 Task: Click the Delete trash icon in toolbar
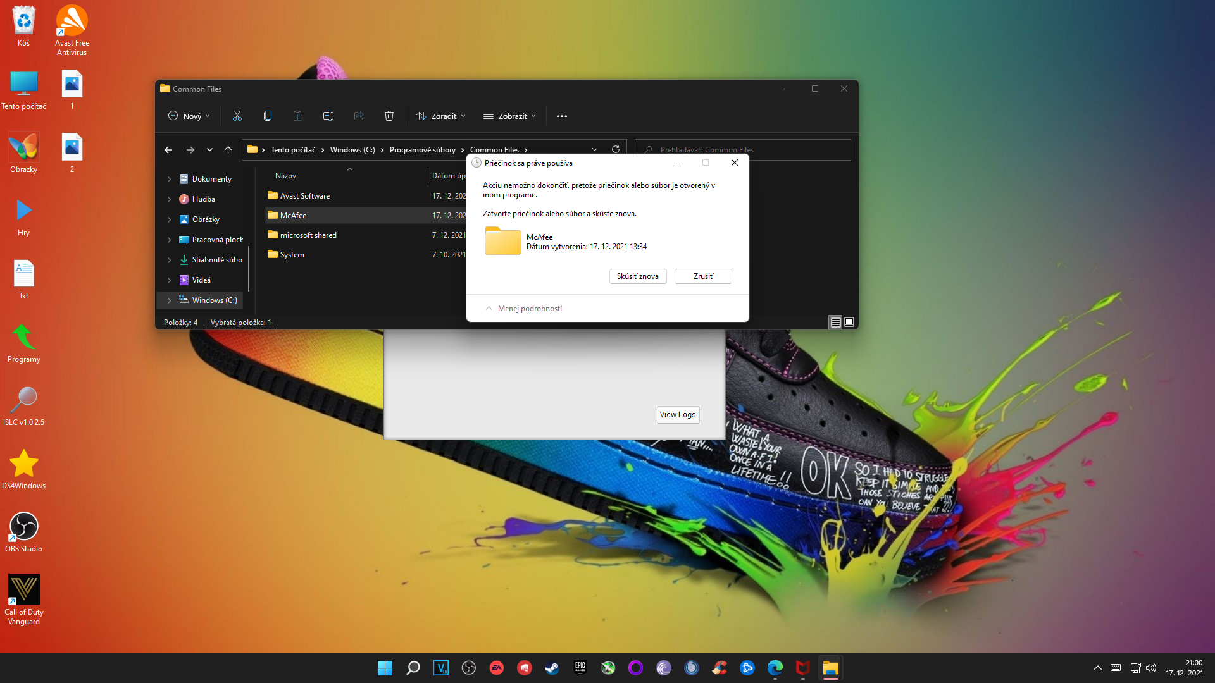click(389, 116)
